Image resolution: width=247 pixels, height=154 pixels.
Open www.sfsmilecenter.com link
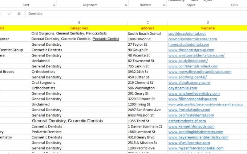click(189, 143)
